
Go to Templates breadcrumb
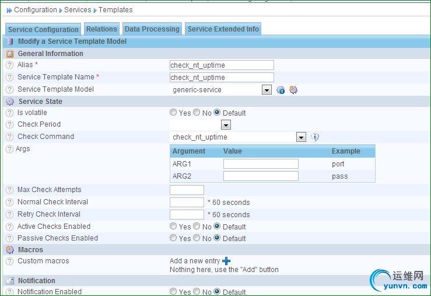[x=115, y=10]
